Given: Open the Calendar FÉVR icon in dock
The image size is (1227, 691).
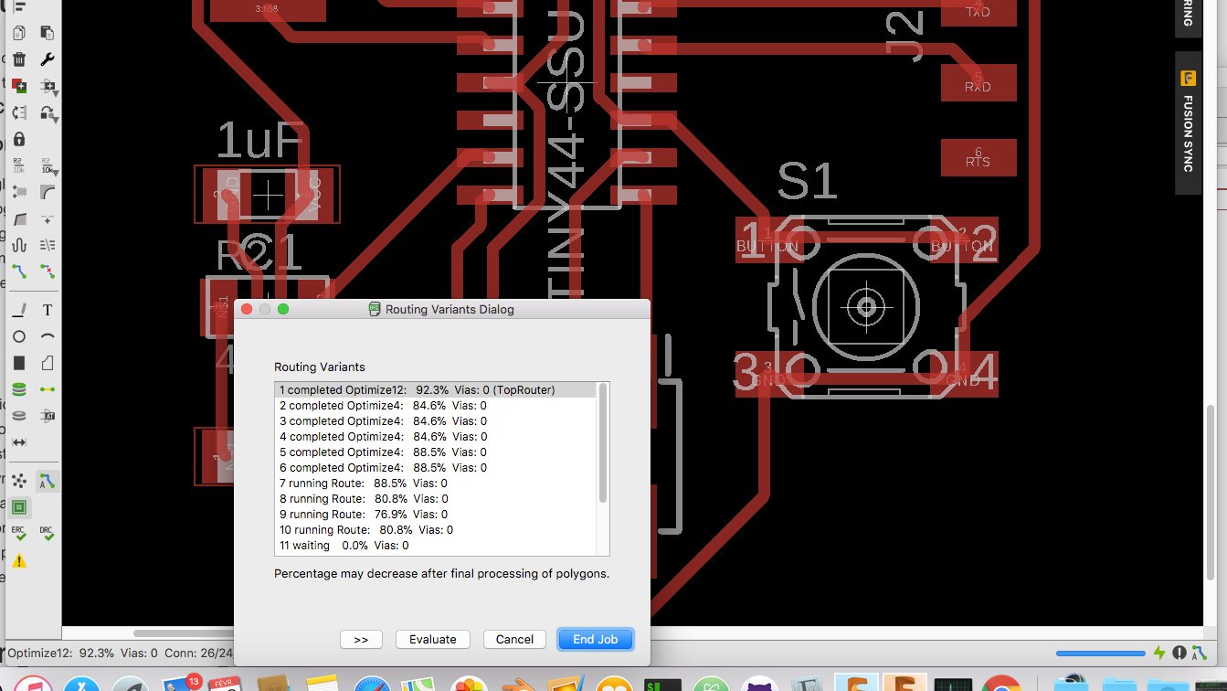Looking at the screenshot, I should tap(227, 685).
